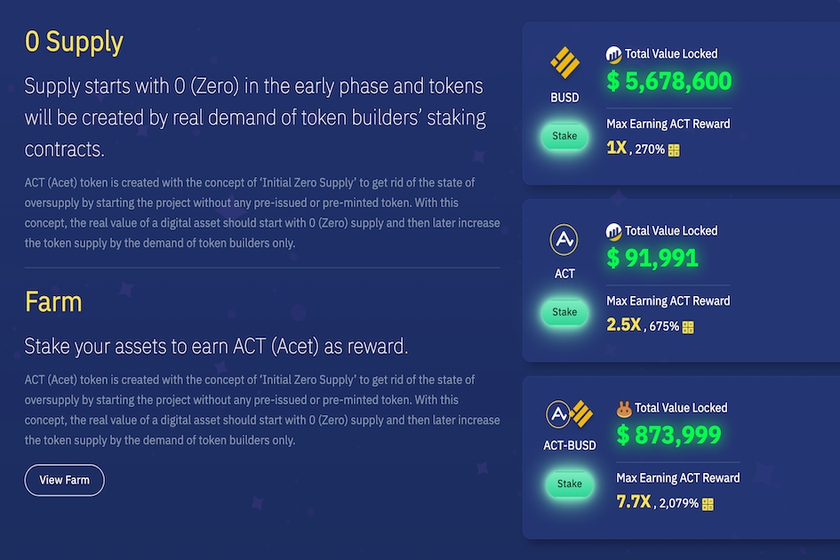Click the $ 5,678,600 locked value
Screen dimensions: 840x560
click(x=669, y=81)
